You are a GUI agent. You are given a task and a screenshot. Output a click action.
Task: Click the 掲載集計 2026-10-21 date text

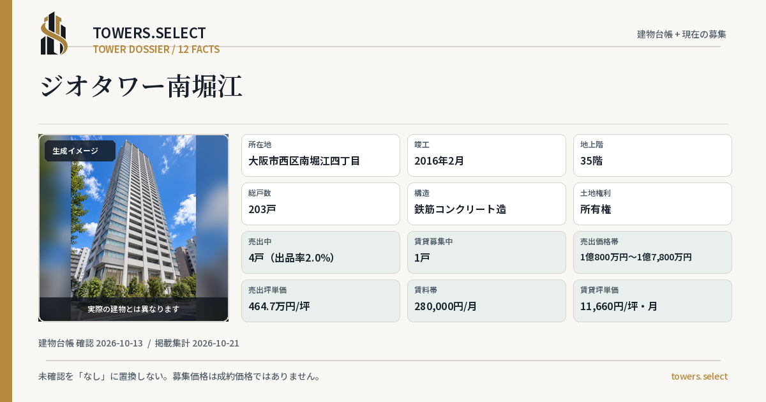click(197, 343)
